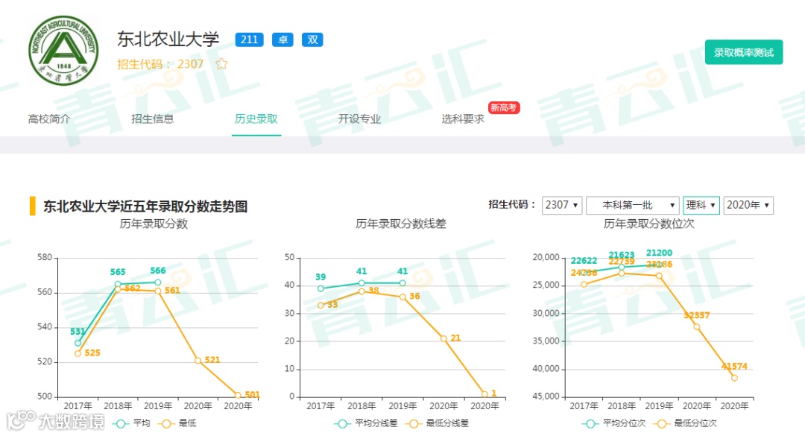Screen dimensions: 805x436
Task: Toggle the 平均 legend in score chart
Action: [x=131, y=423]
